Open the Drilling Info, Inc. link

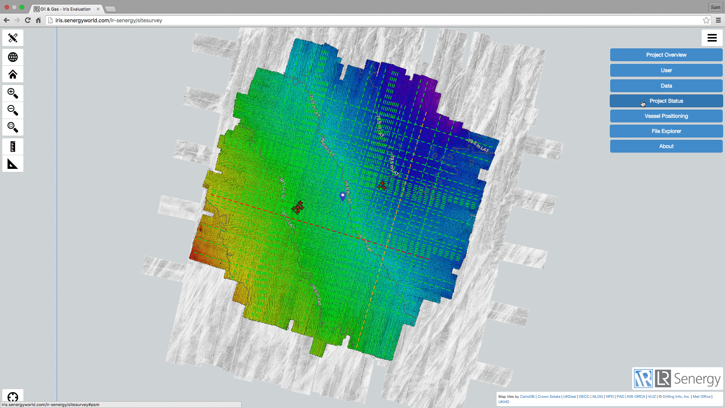(x=676, y=397)
